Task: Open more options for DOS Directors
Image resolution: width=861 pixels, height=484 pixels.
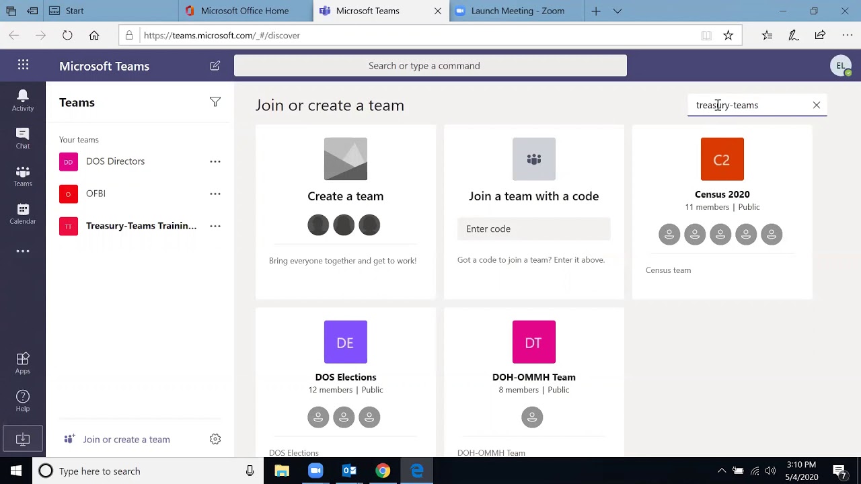Action: click(x=215, y=161)
